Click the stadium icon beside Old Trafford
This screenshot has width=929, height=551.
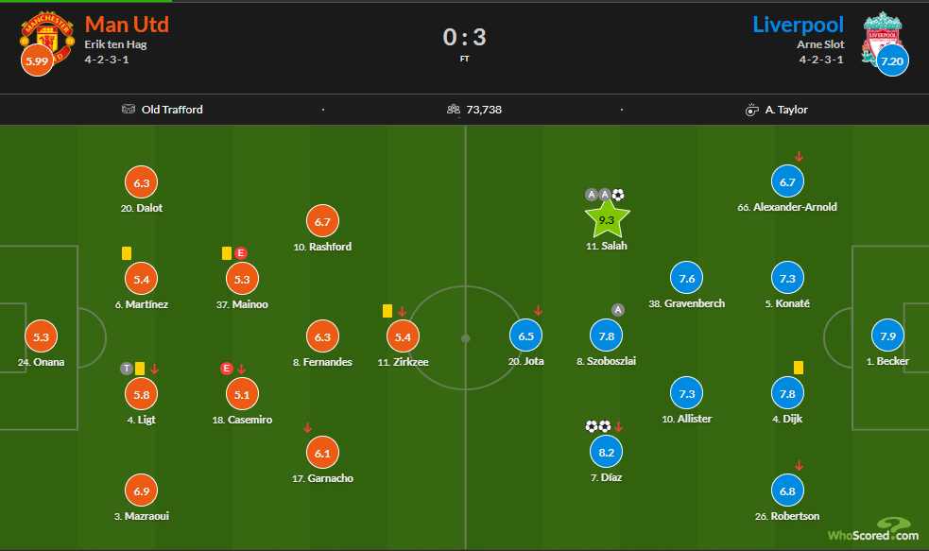[x=128, y=109]
